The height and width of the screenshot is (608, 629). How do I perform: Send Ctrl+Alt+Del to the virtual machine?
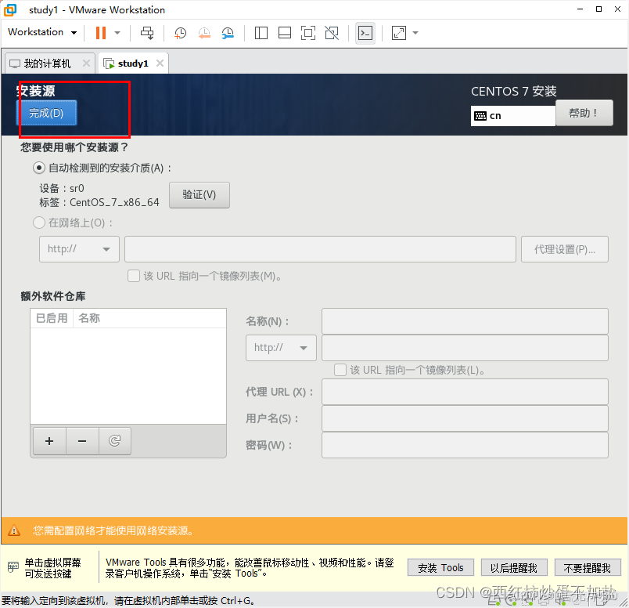click(x=147, y=33)
